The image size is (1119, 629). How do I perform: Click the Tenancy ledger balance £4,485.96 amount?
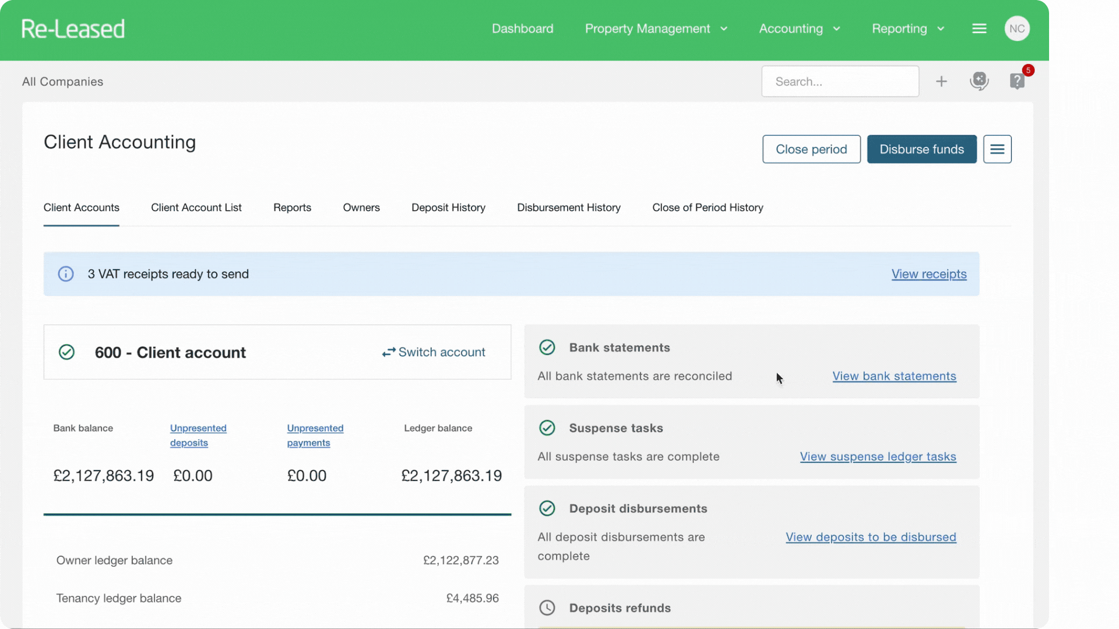473,598
